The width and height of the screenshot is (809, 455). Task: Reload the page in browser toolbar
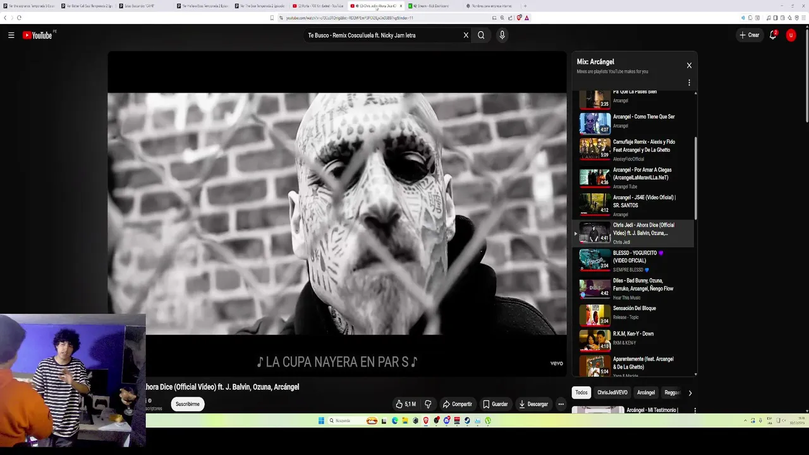click(x=19, y=18)
